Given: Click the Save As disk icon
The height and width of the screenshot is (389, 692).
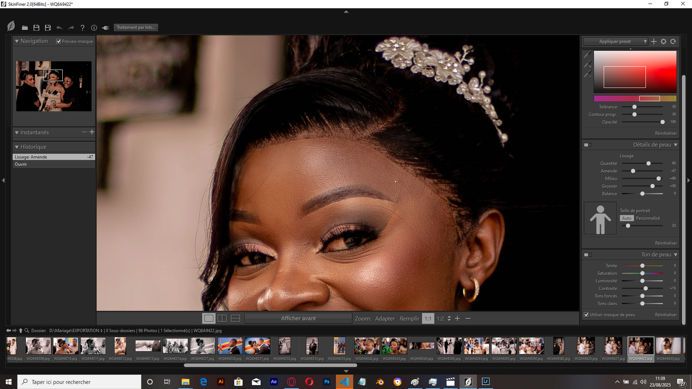Looking at the screenshot, I should (48, 28).
